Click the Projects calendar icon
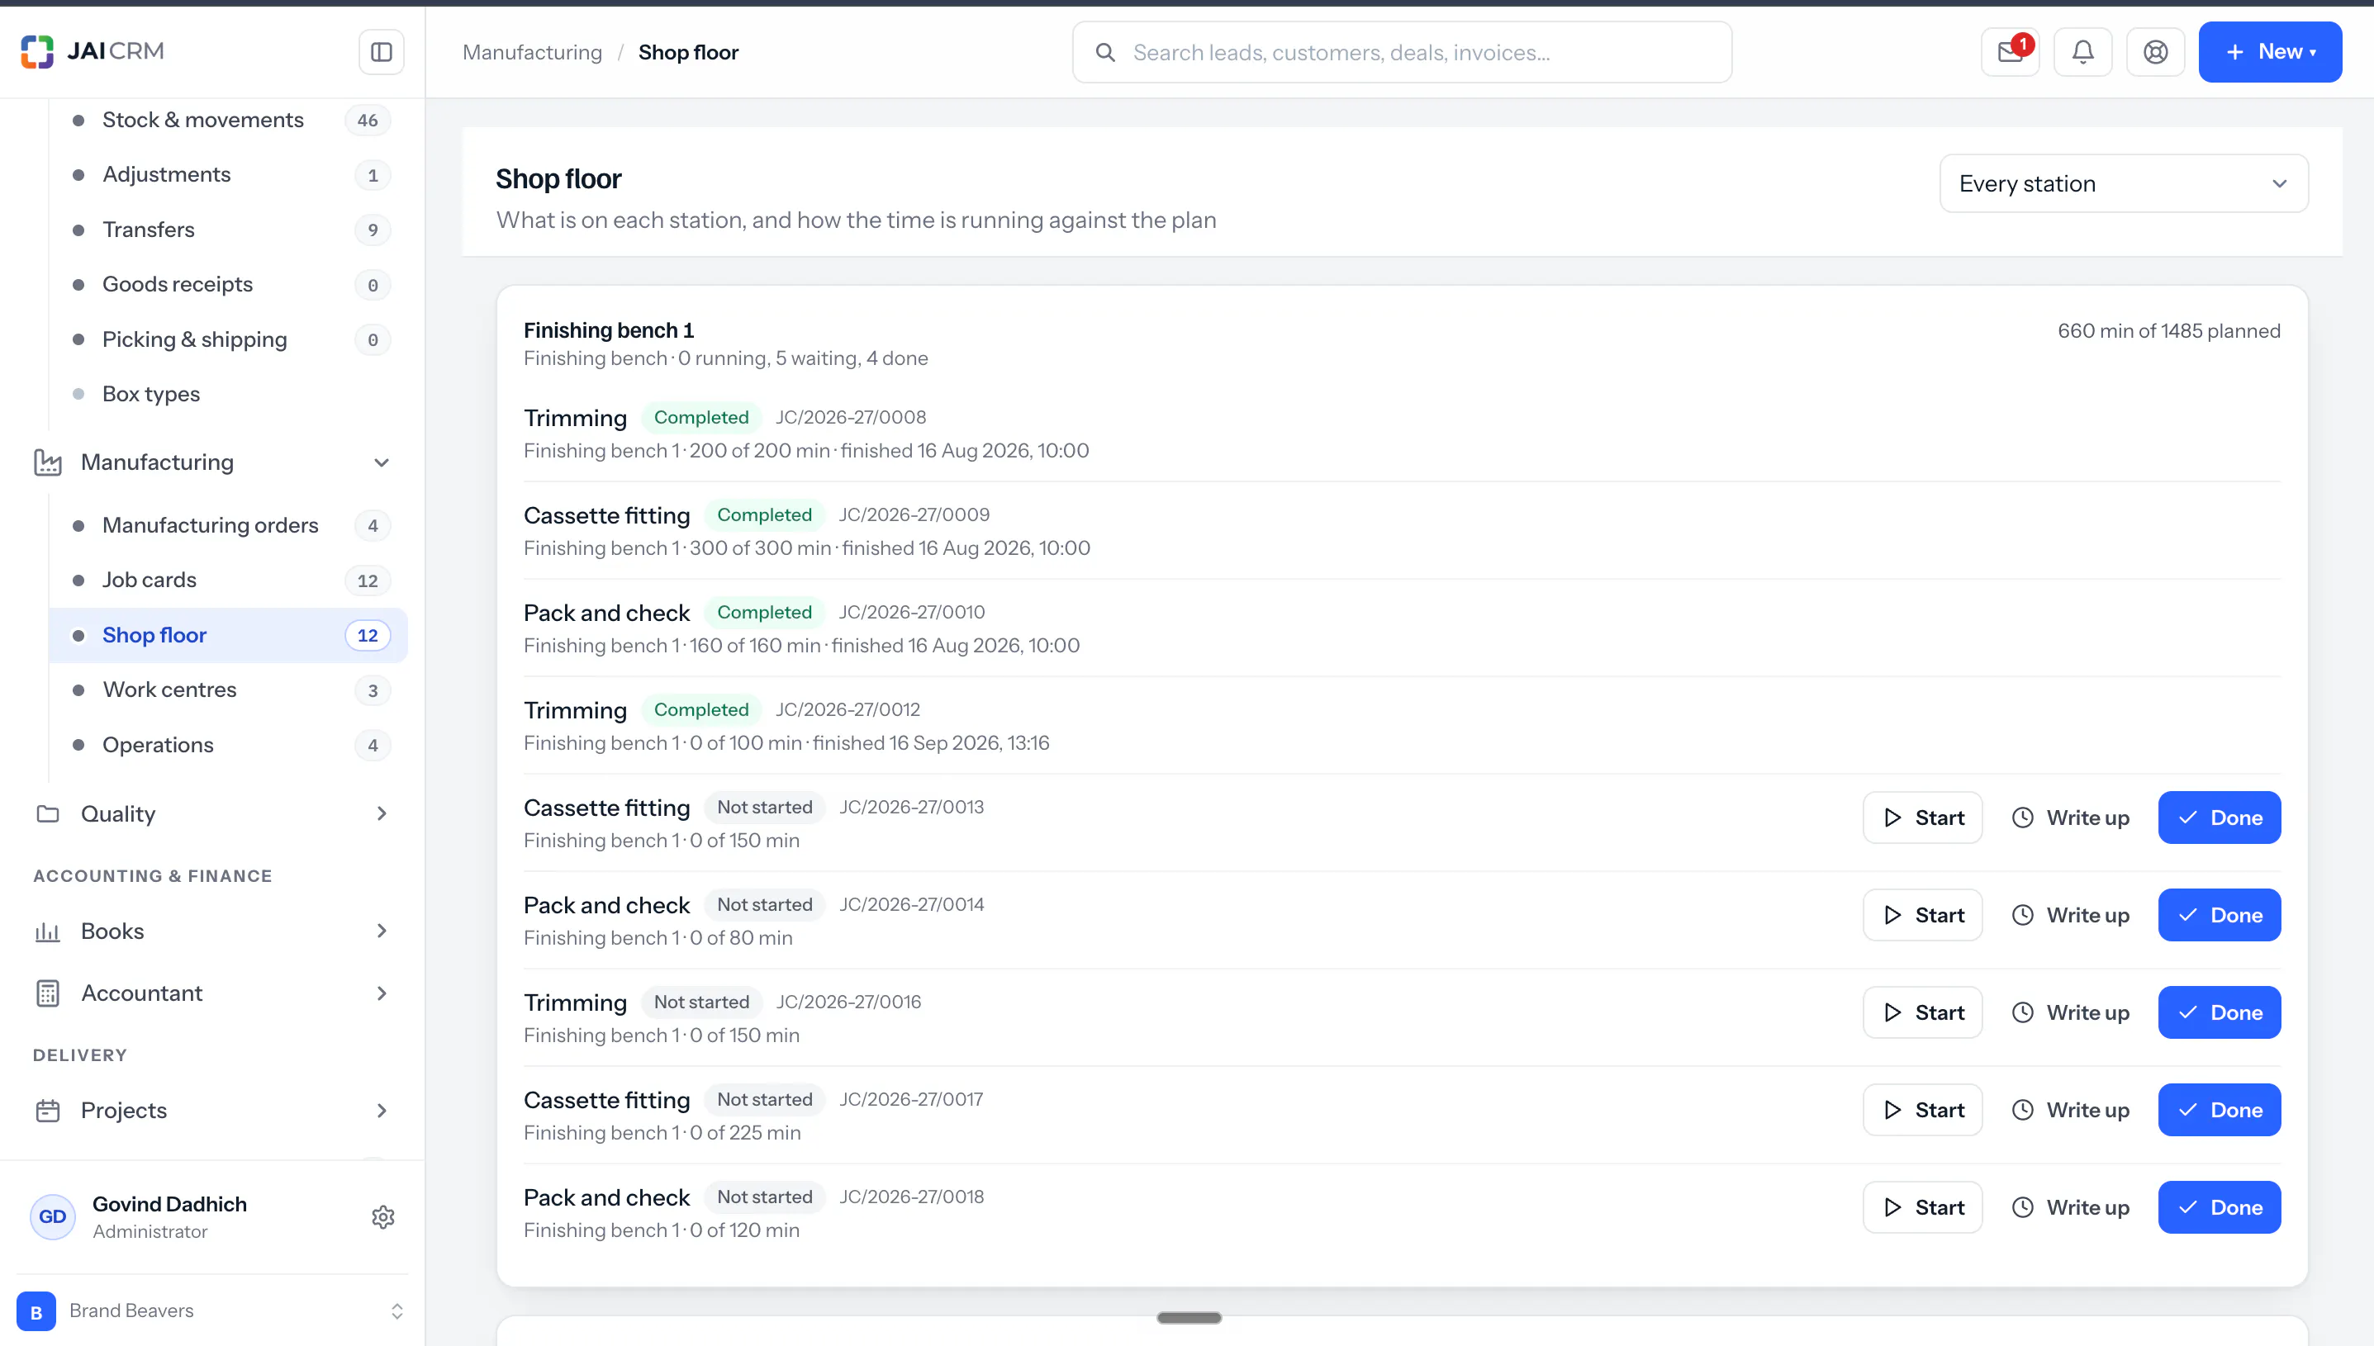 click(47, 1111)
